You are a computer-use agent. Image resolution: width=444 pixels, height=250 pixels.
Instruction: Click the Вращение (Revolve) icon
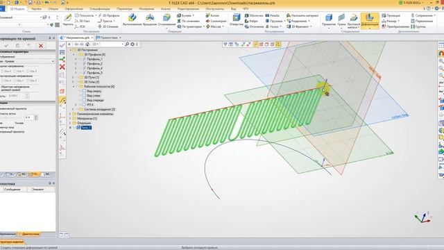coord(150,18)
